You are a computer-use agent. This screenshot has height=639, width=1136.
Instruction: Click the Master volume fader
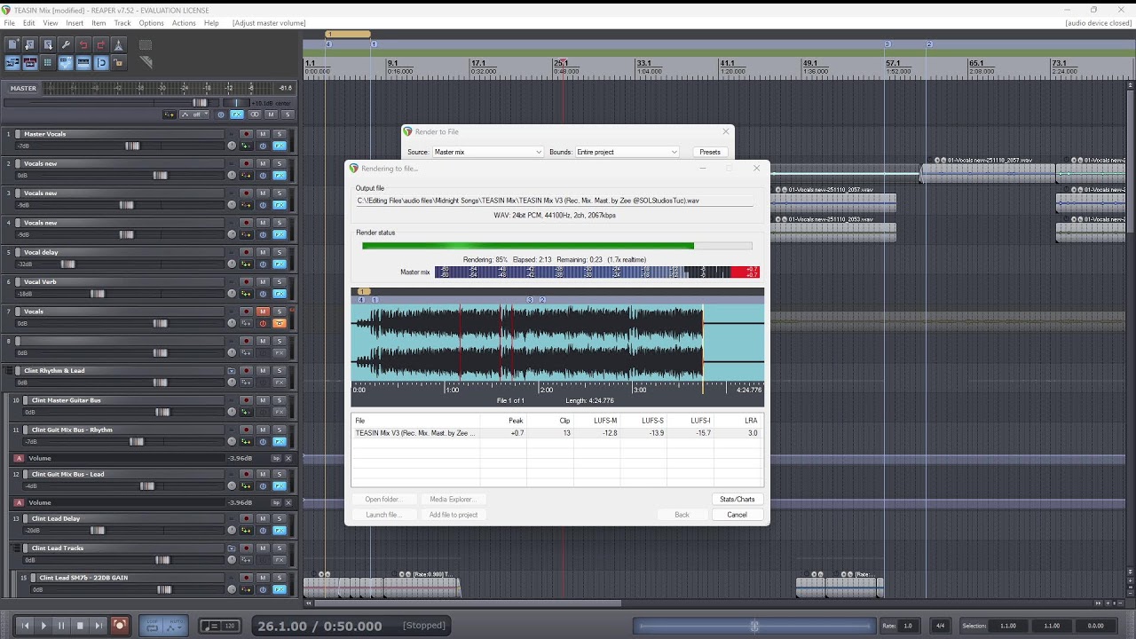(200, 103)
